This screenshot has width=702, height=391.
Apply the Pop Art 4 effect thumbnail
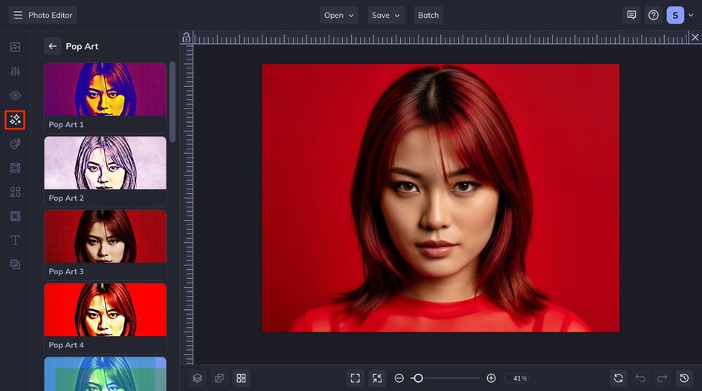click(105, 309)
